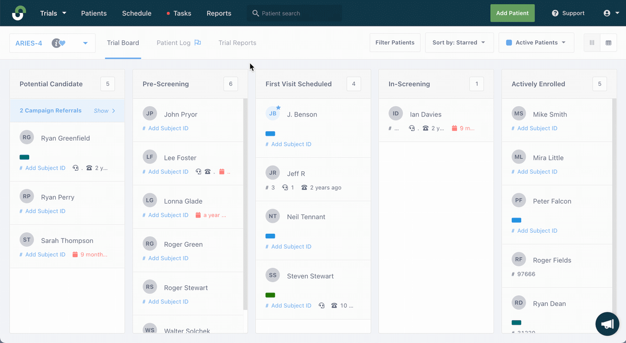This screenshot has width=626, height=343.
Task: Click the teal tag on Ryan Dean's card
Action: coord(516,323)
